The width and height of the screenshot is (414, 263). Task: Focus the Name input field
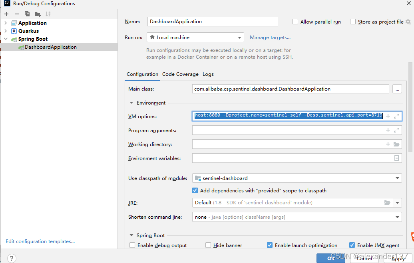coord(213,22)
